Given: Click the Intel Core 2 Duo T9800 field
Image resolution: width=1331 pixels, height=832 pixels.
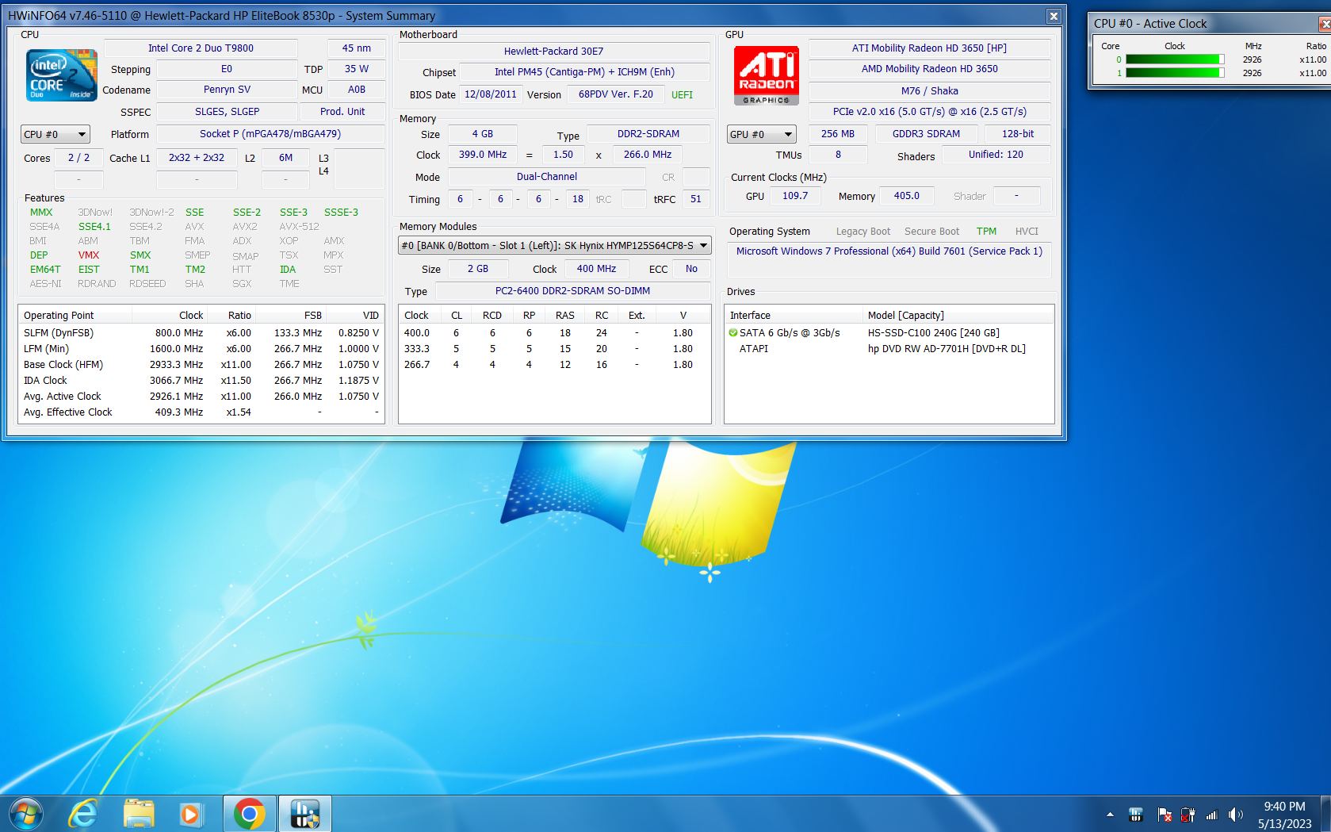Looking at the screenshot, I should (x=201, y=48).
